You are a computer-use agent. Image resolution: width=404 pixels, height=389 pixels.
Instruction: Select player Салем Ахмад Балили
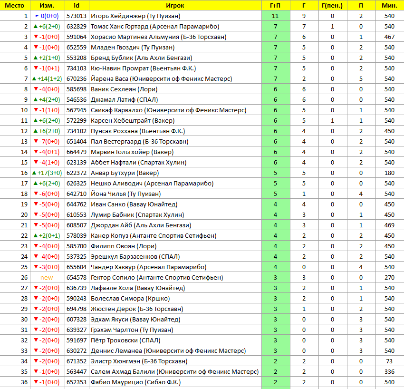[x=175, y=372]
